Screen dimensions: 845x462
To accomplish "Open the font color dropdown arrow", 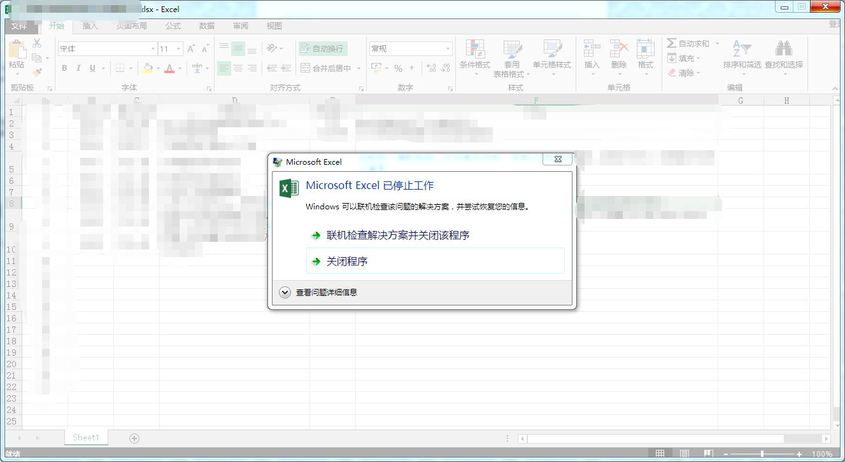I will 180,68.
